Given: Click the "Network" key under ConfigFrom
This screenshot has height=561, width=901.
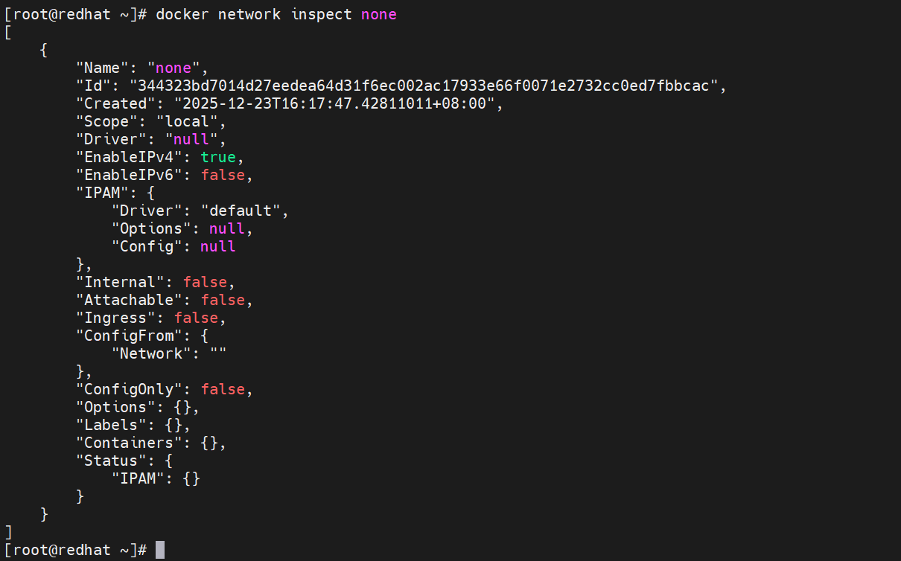Looking at the screenshot, I should coord(151,353).
